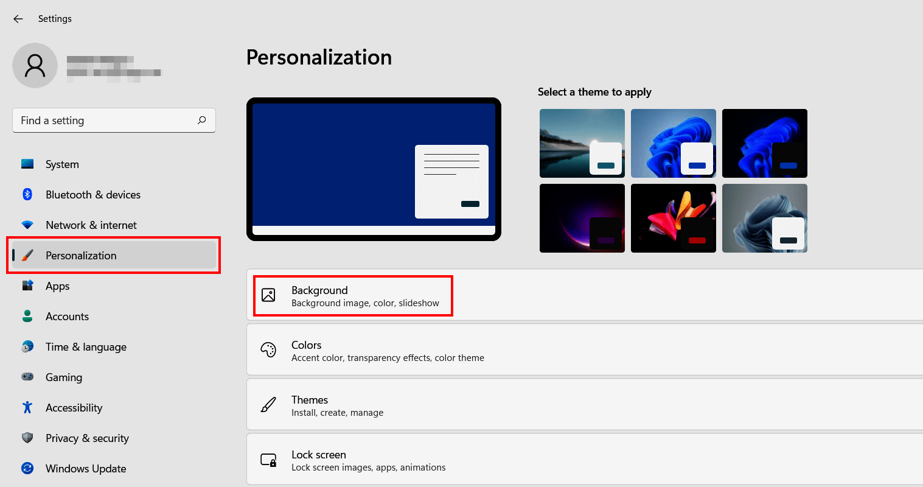This screenshot has width=923, height=487.
Task: Select the purple planet theme thumbnail
Action: (x=582, y=218)
